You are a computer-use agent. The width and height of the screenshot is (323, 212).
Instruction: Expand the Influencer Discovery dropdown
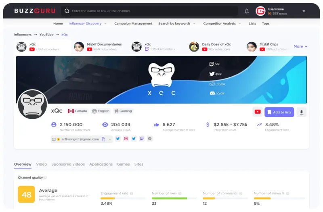click(105, 23)
